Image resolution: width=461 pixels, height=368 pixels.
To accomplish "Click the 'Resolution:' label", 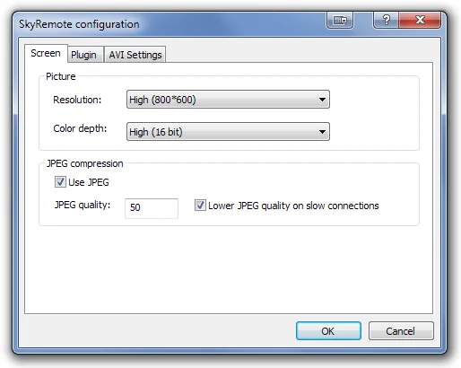I will coord(77,100).
